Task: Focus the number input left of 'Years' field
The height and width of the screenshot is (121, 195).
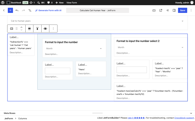Action: (x=58, y=71)
